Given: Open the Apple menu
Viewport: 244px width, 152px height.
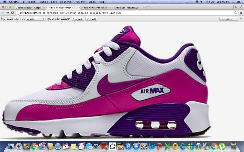Looking at the screenshot, I should click(5, 2).
